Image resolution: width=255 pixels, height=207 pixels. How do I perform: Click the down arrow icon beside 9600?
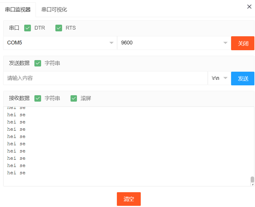coord(225,43)
